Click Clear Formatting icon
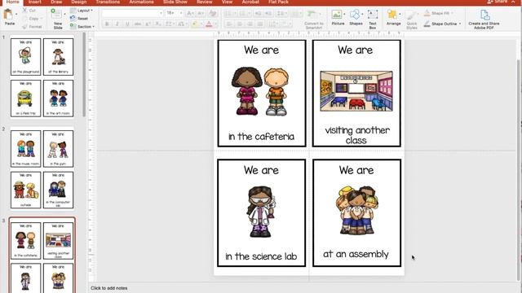 click(212, 13)
